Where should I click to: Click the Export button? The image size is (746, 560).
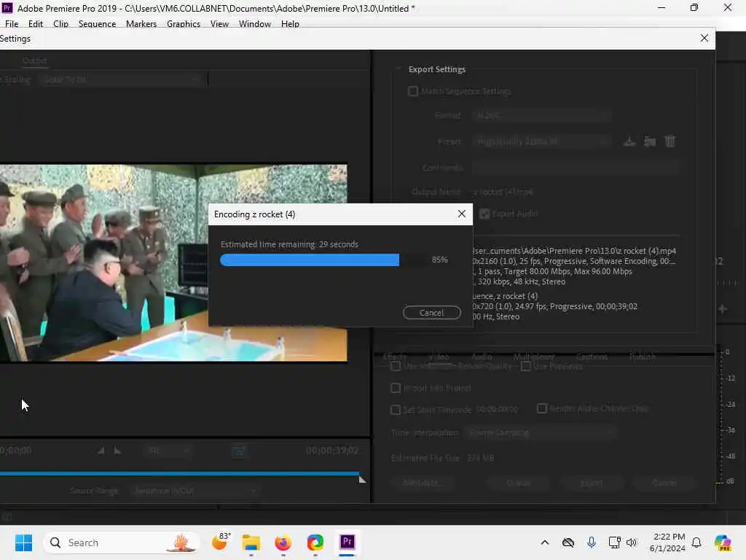pos(592,483)
